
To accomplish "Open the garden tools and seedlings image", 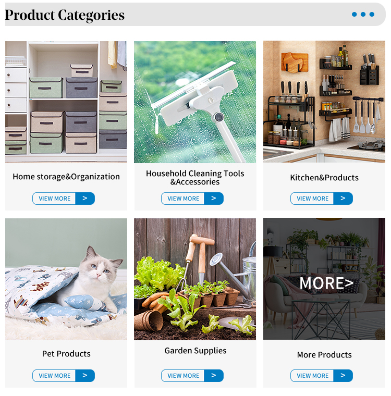I will pos(195,279).
